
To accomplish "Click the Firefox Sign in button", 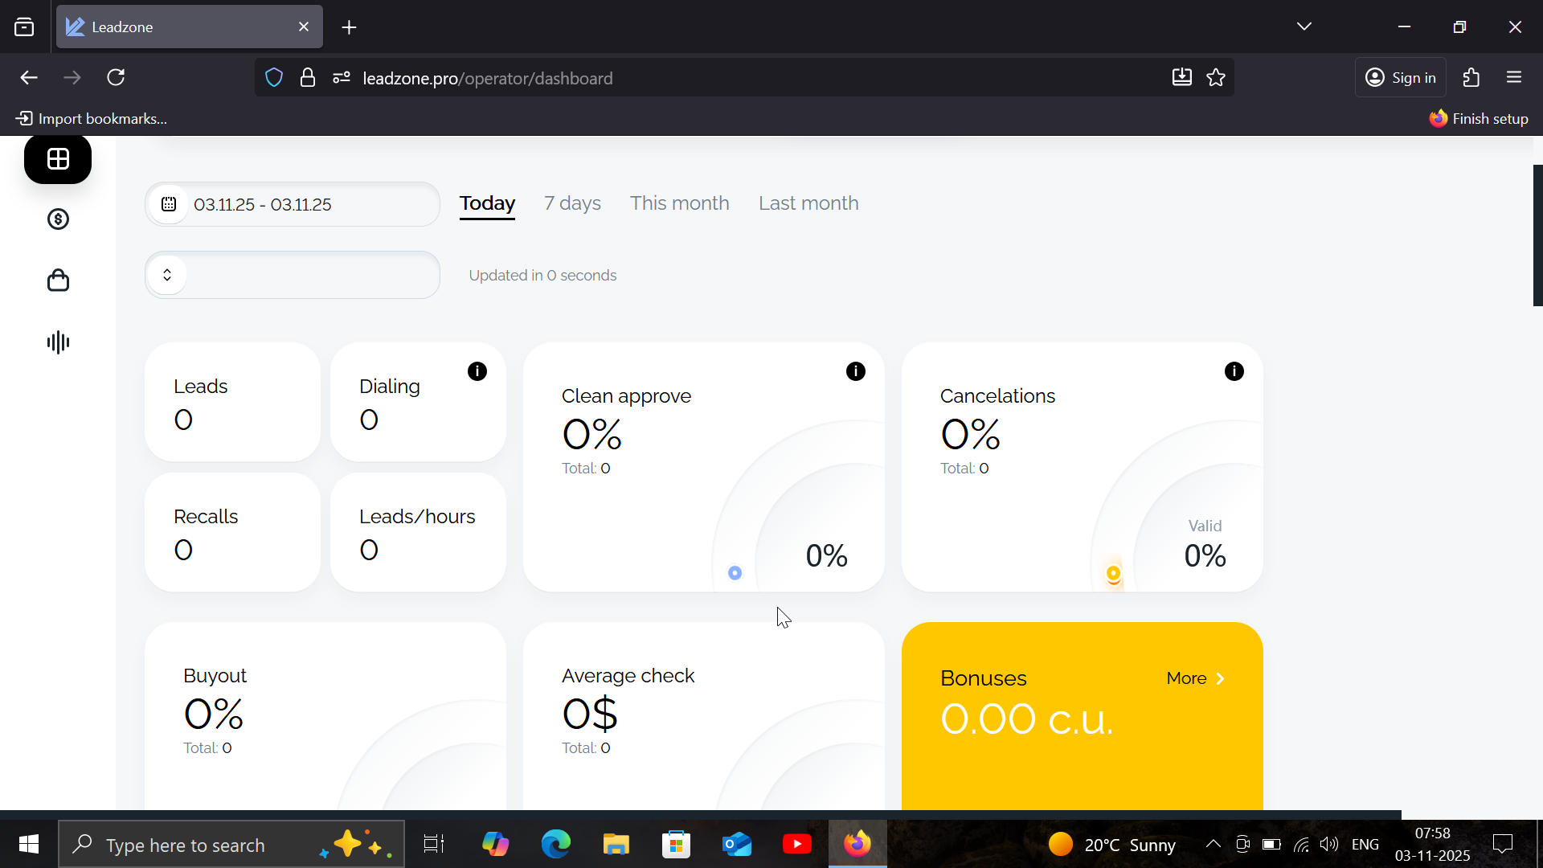I will 1401,78.
